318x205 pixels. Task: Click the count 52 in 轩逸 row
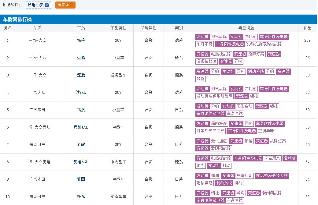pyautogui.click(x=308, y=197)
